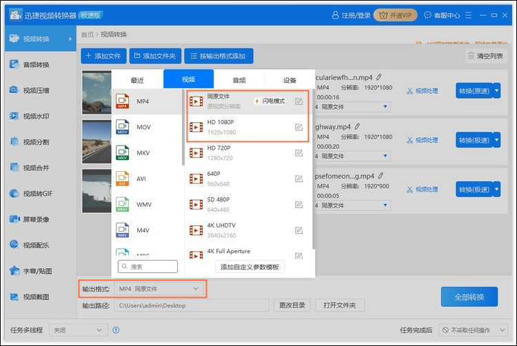Expand the 转换(极速) arrow for ghway.mp4
517x346 pixels.
click(x=496, y=140)
